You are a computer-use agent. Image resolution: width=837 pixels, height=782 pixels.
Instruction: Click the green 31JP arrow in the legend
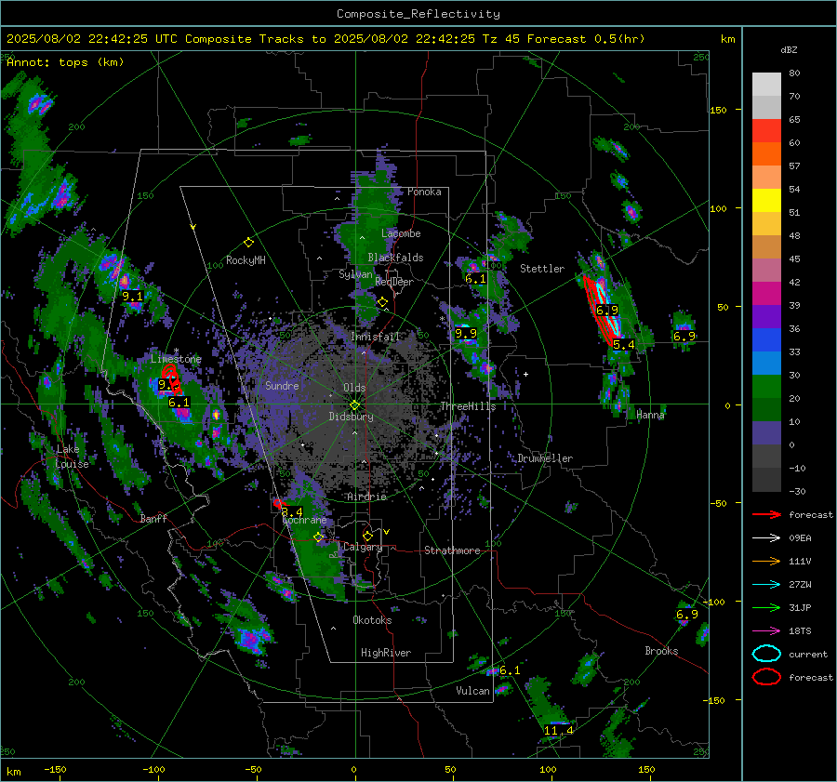[x=767, y=607]
